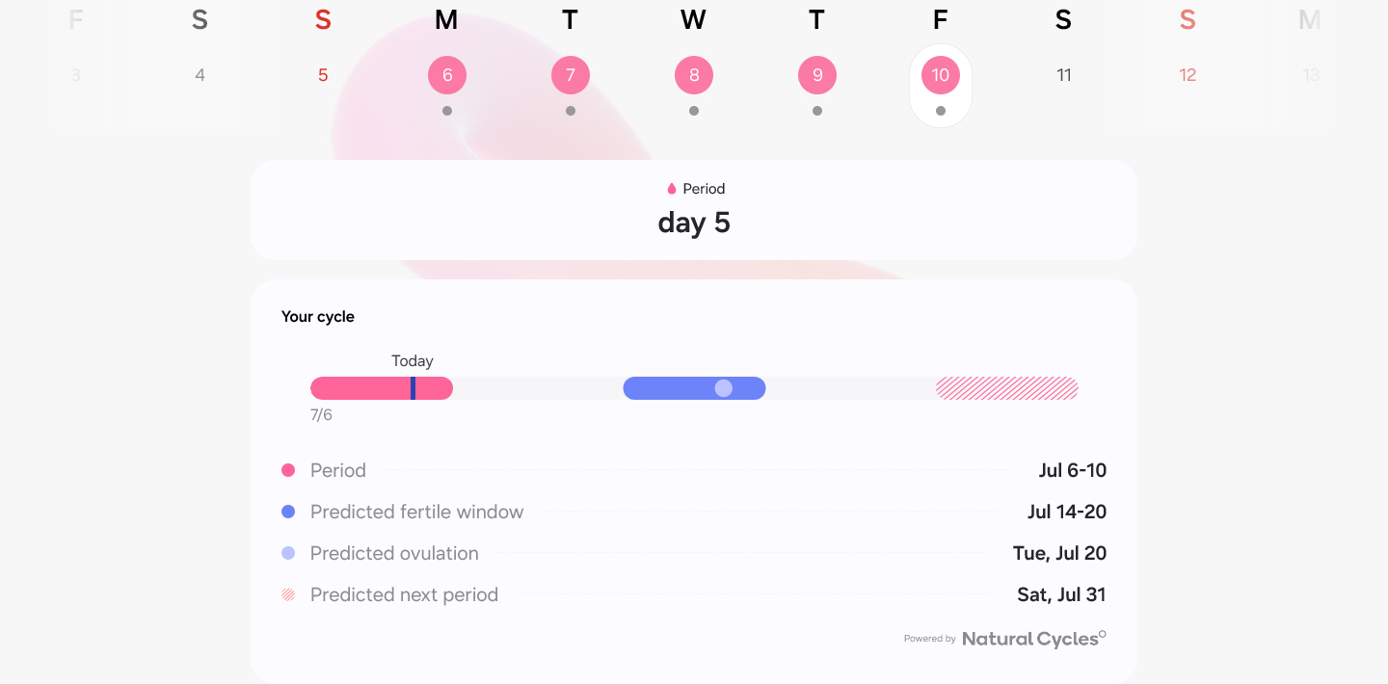The width and height of the screenshot is (1388, 684).
Task: Click the Natural Cycles logo
Action: point(1033,639)
